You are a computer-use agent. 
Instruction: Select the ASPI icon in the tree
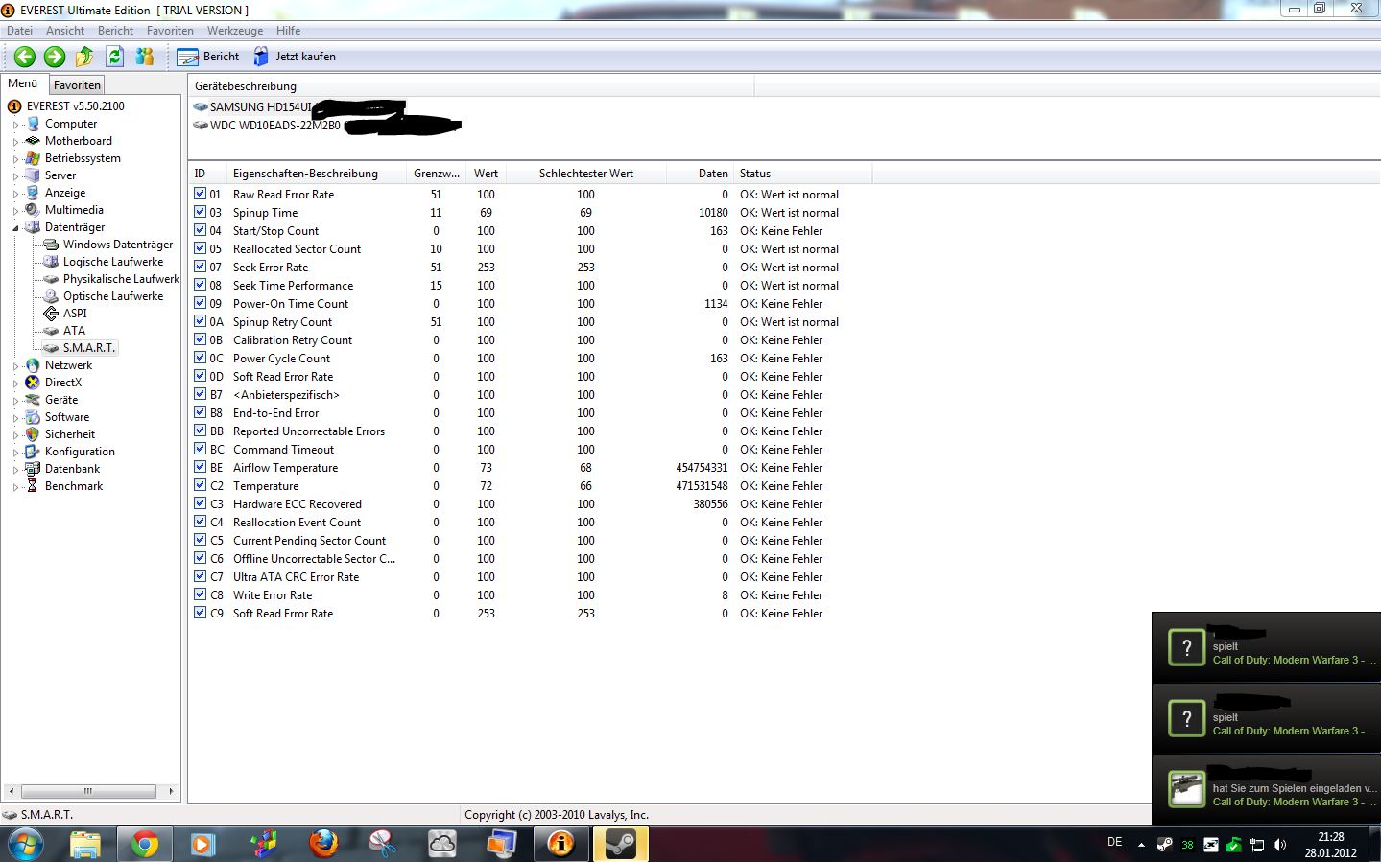pyautogui.click(x=51, y=314)
